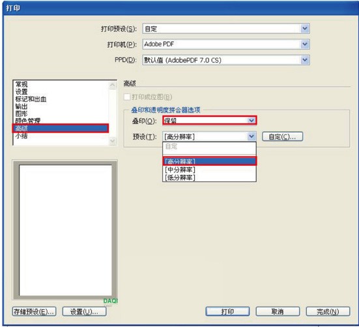Select 输出 in the category list

22,106
